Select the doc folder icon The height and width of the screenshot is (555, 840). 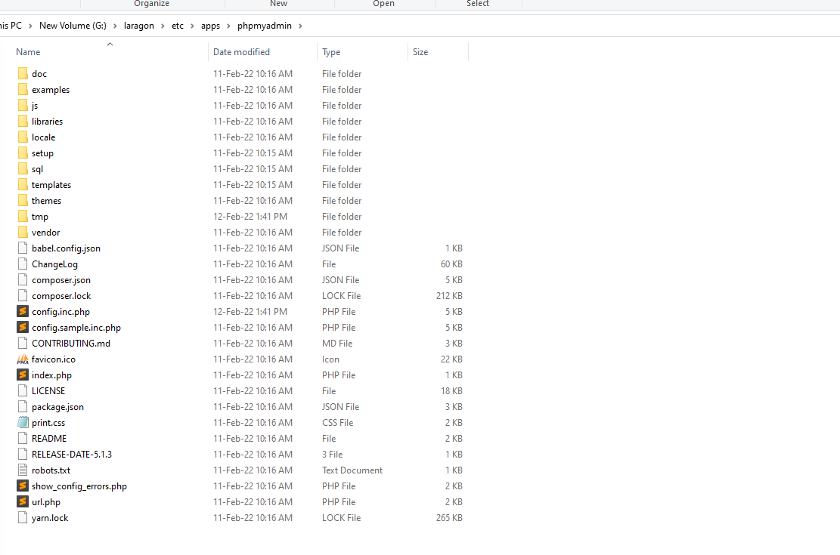[x=23, y=73]
